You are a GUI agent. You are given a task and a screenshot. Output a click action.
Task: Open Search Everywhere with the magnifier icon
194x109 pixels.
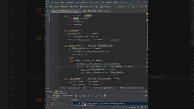pyautogui.click(x=146, y=7)
